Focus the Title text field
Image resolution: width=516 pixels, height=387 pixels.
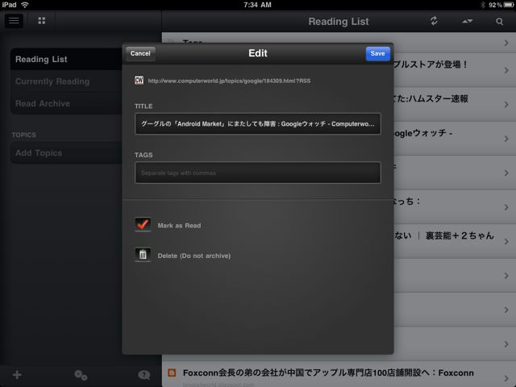258,123
